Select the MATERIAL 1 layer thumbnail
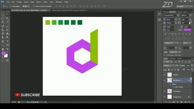This screenshot has height=109, width=194. tap(169, 91)
